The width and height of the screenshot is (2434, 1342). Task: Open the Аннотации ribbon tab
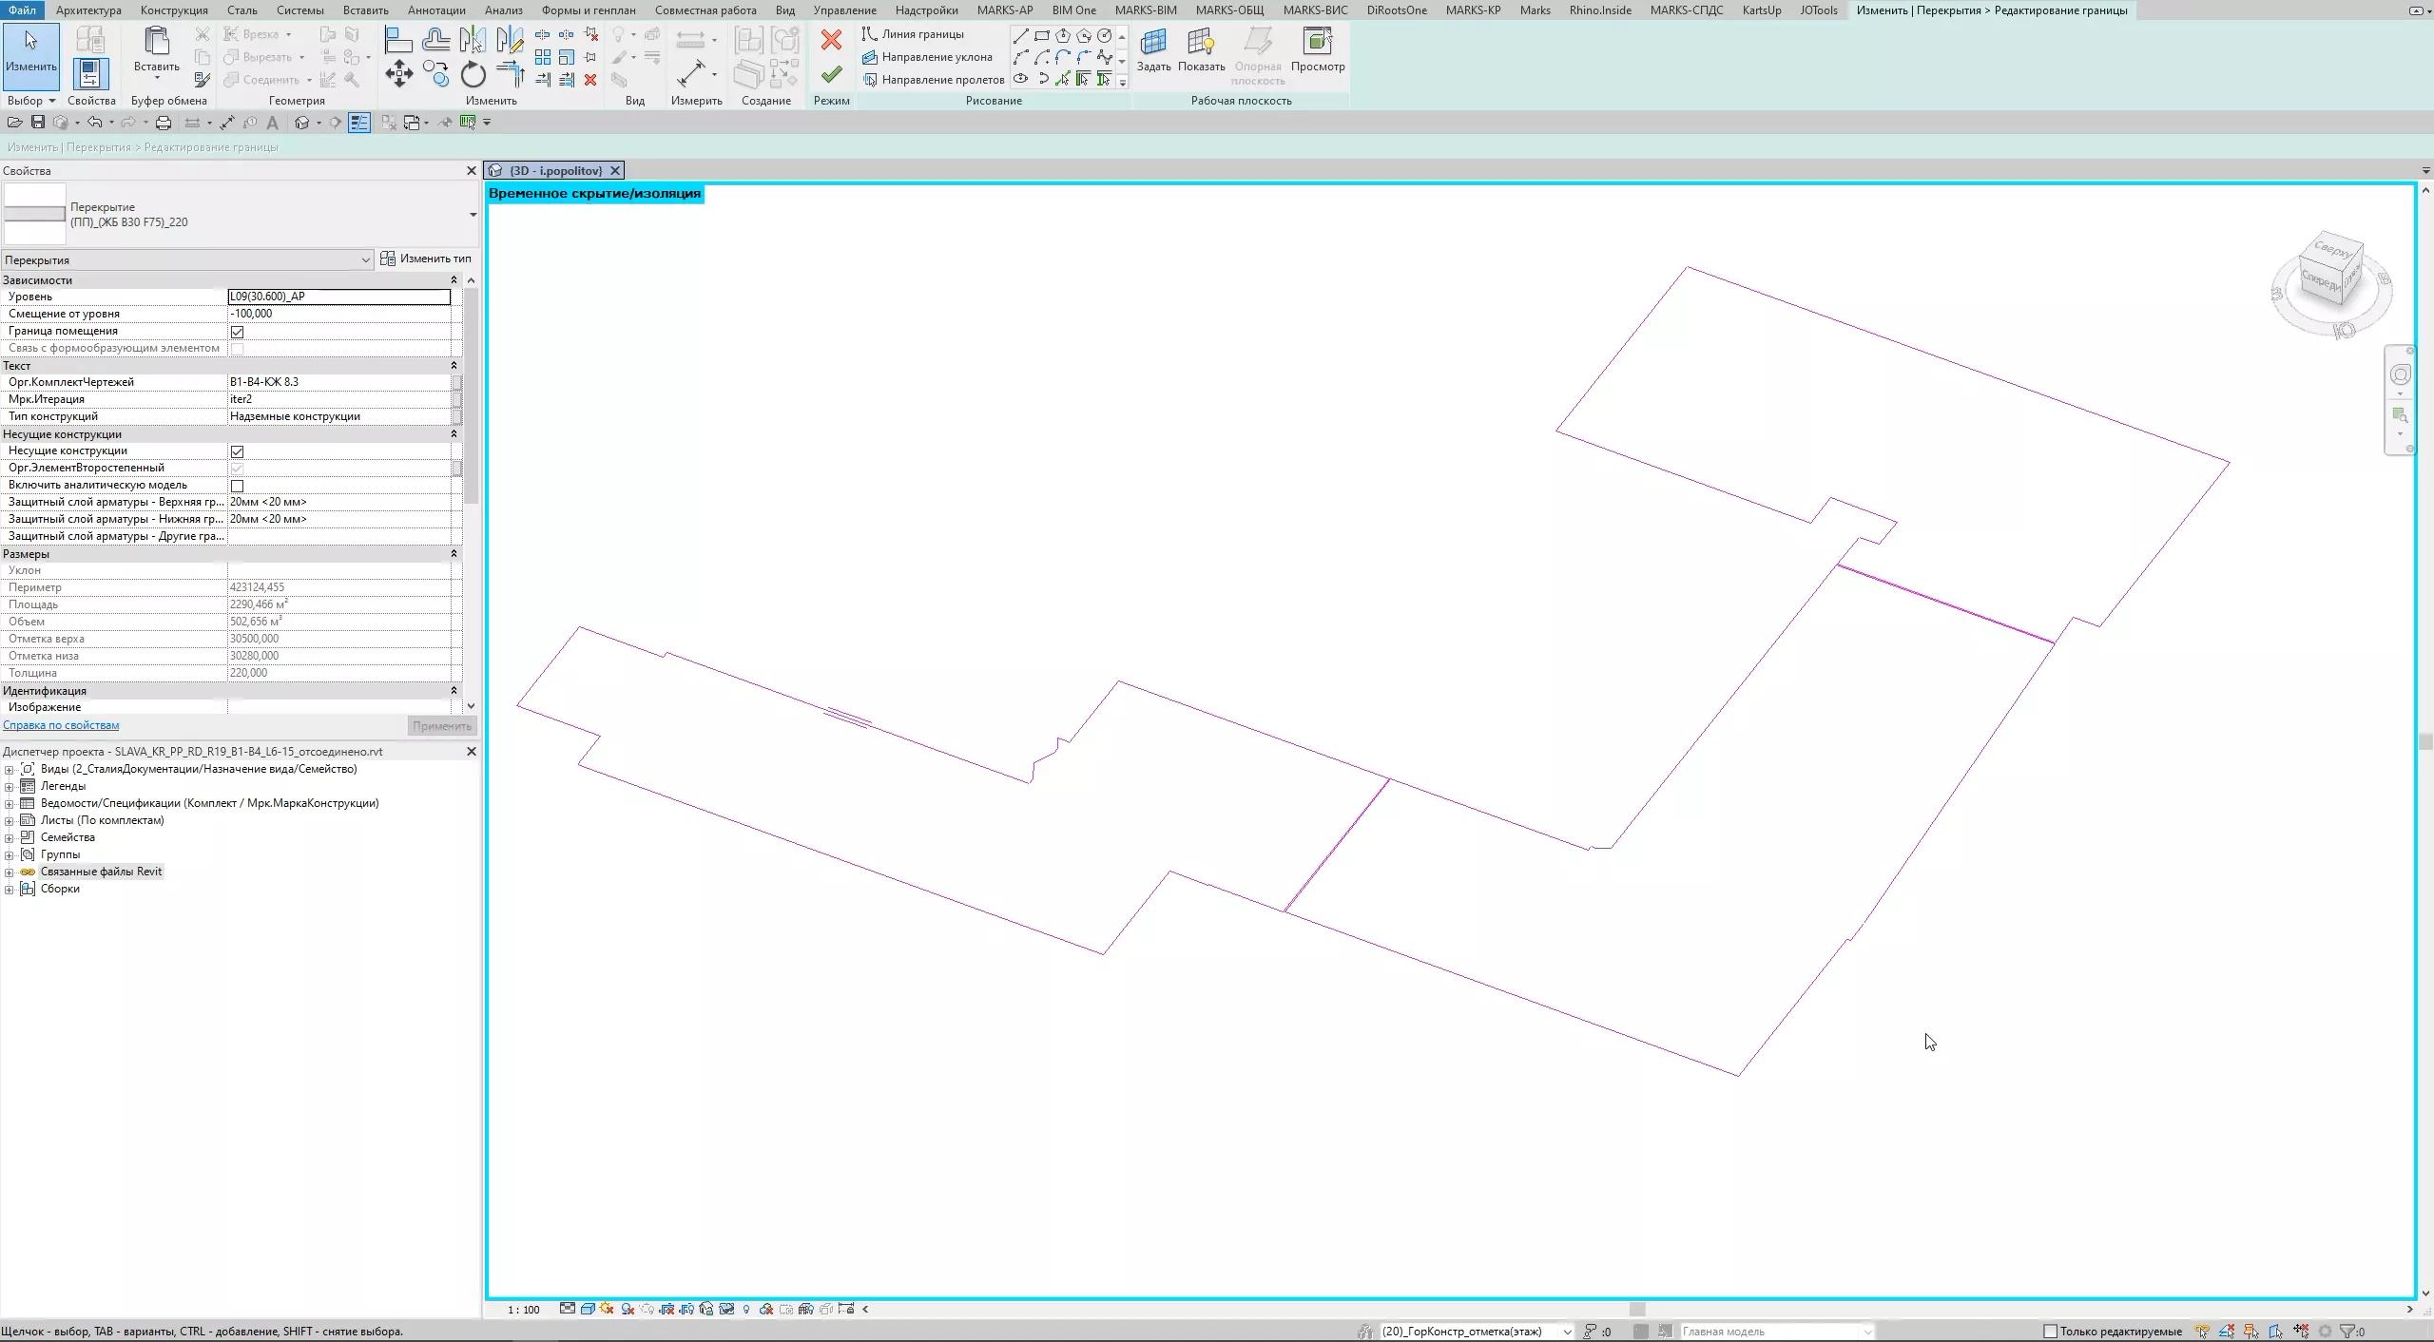point(435,10)
